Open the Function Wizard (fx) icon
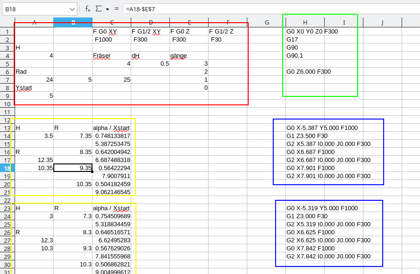The width and height of the screenshot is (420, 274). pyautogui.click(x=88, y=9)
